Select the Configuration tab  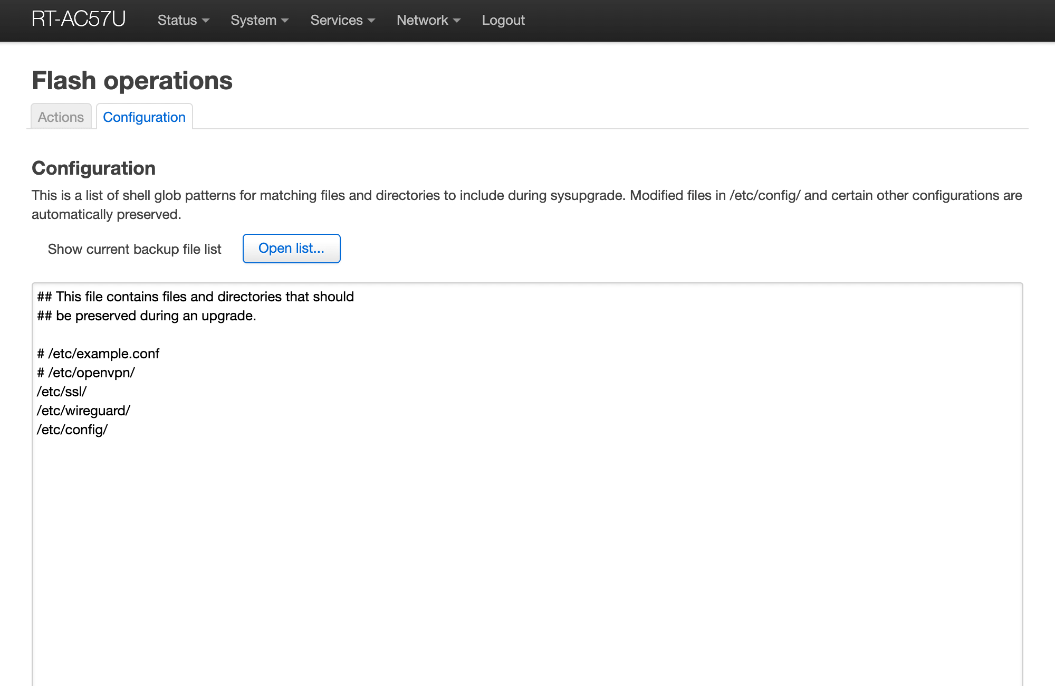(144, 117)
